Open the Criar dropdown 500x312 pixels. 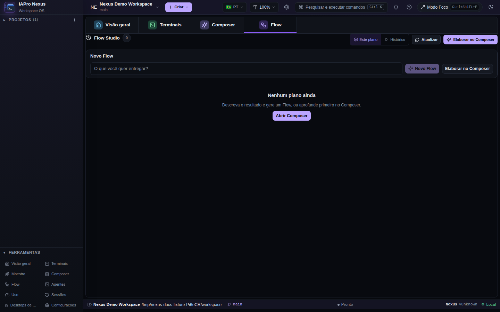pos(178,7)
